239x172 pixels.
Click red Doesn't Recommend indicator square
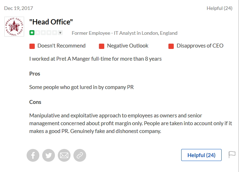point(32,46)
